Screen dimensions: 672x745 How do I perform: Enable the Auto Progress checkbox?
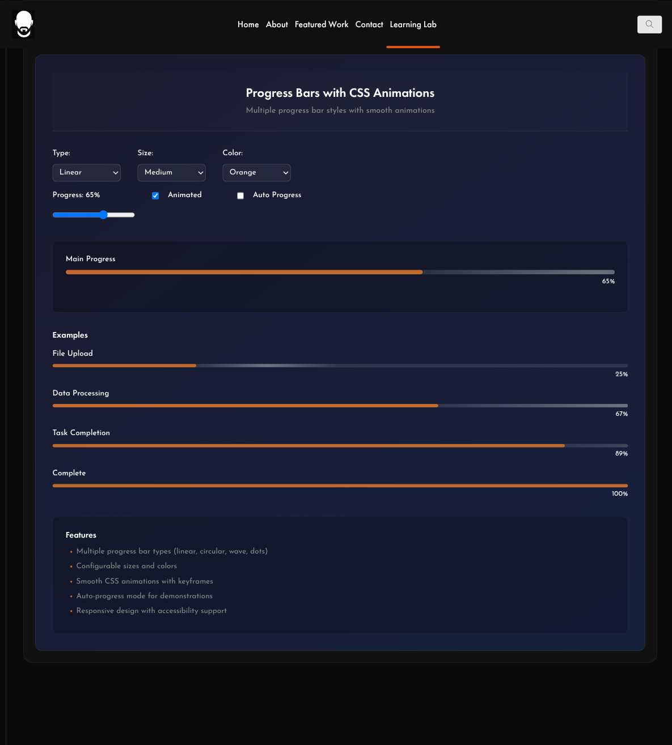pos(240,195)
